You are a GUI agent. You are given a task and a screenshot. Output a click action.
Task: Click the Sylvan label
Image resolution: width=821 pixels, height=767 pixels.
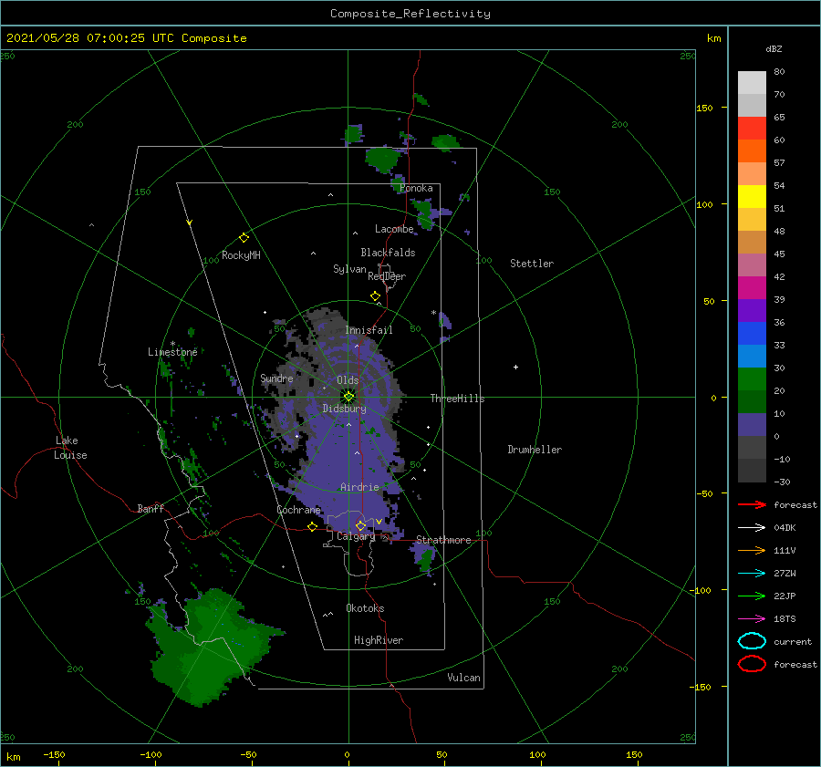tap(349, 269)
